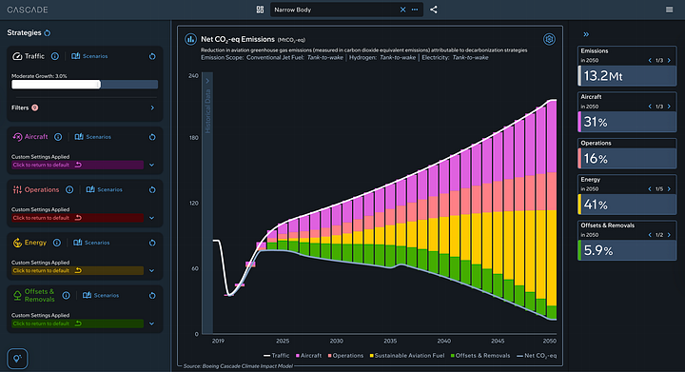Open the three-dot options next to Narrow Body
685x372 pixels.
click(415, 10)
